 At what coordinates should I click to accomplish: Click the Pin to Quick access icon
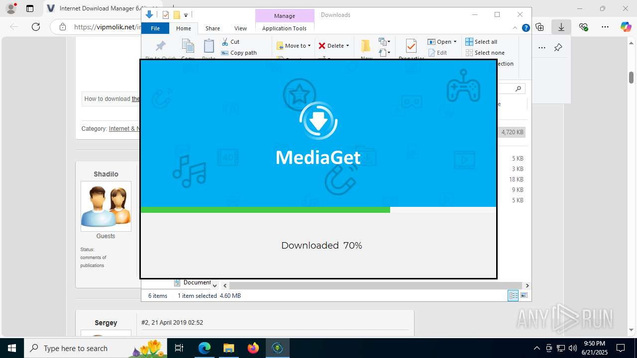[160, 46]
